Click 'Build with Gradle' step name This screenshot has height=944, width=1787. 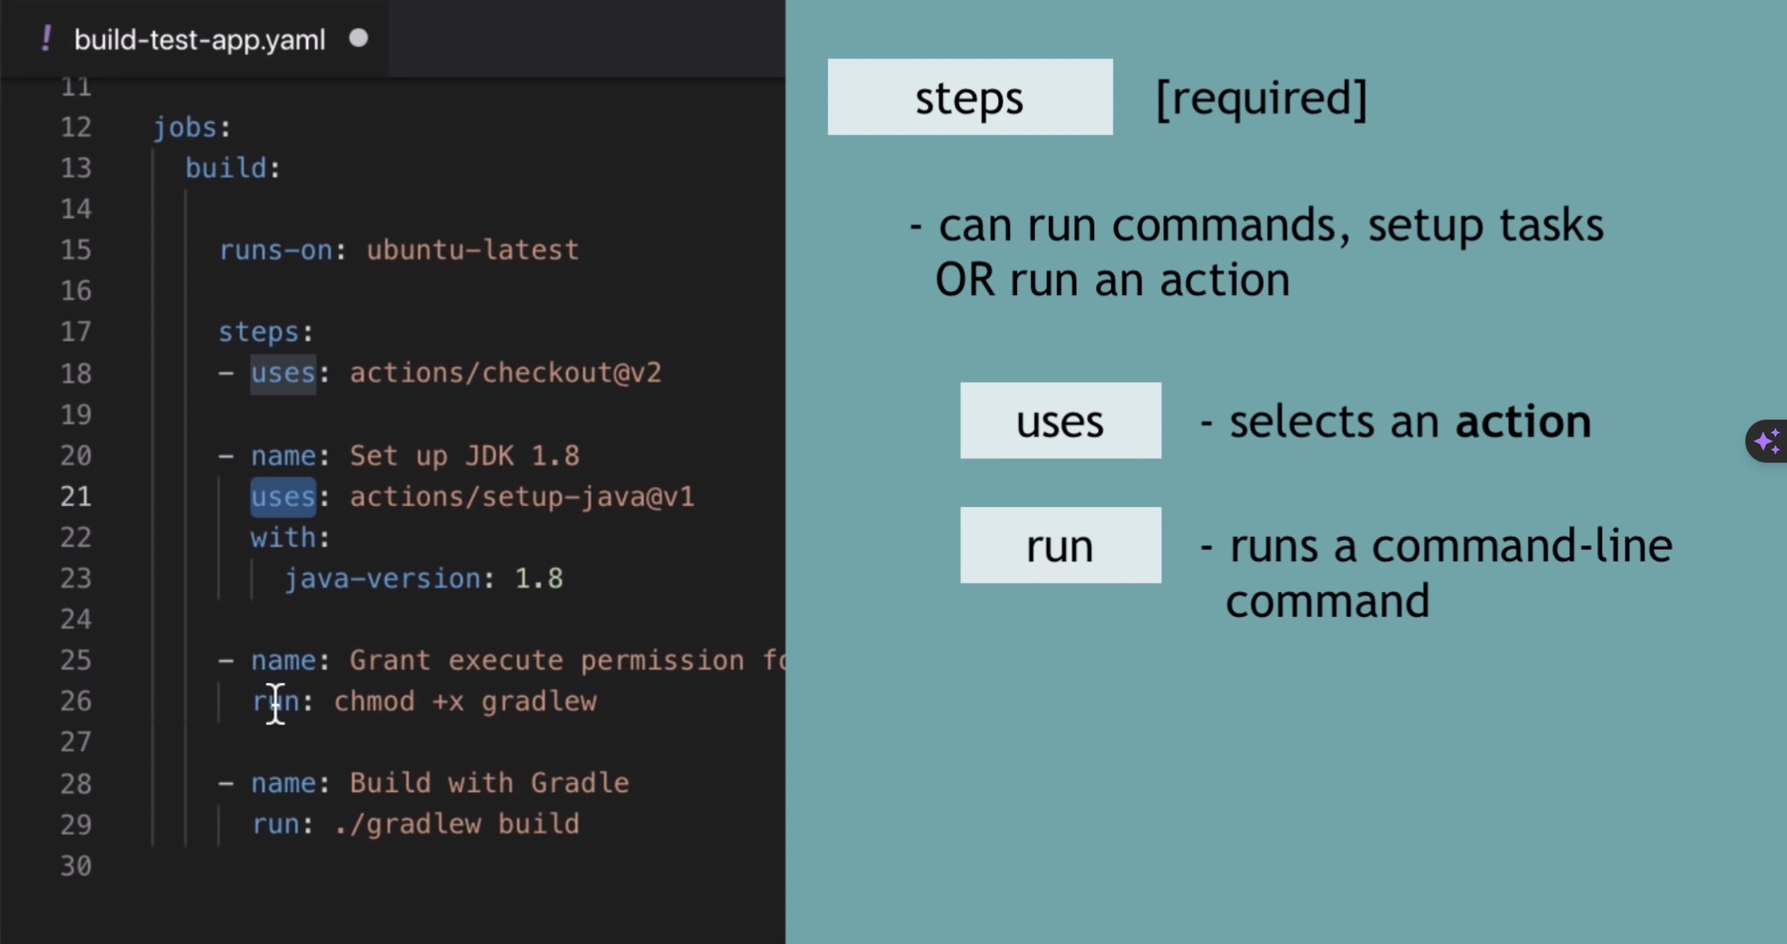[489, 783]
